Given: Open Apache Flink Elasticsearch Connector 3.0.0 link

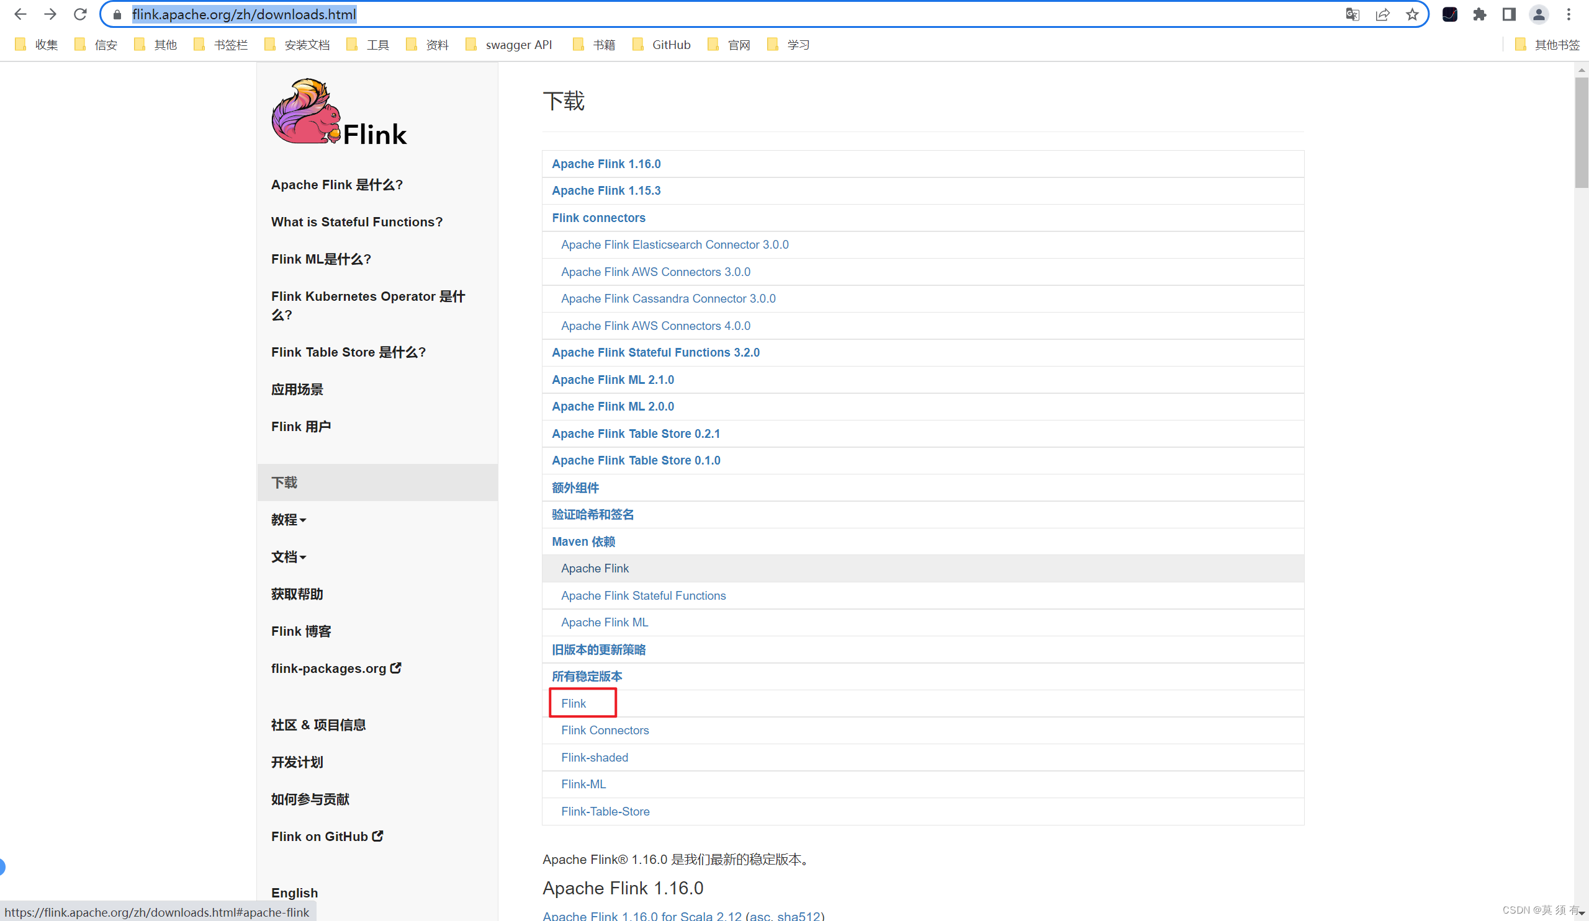Looking at the screenshot, I should click(675, 244).
